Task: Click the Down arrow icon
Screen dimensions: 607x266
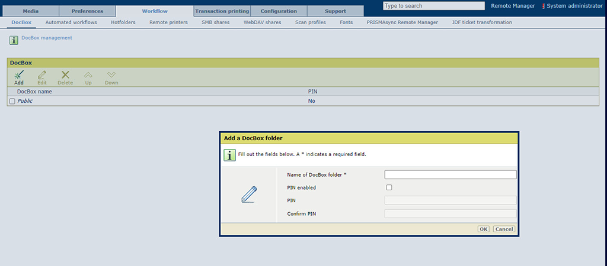Action: point(111,75)
